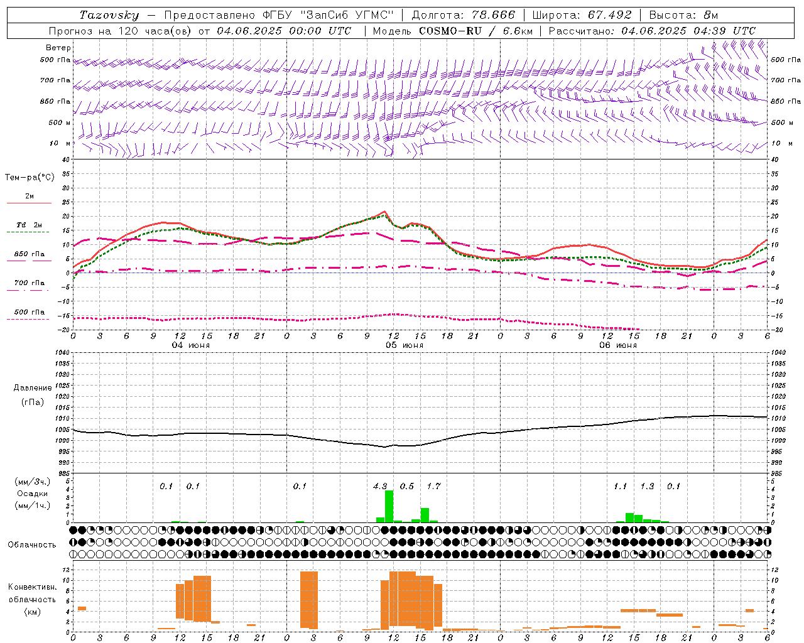Click the 0.5 precipitation total value
Viewport: 804px width, 643px height.
(x=407, y=486)
